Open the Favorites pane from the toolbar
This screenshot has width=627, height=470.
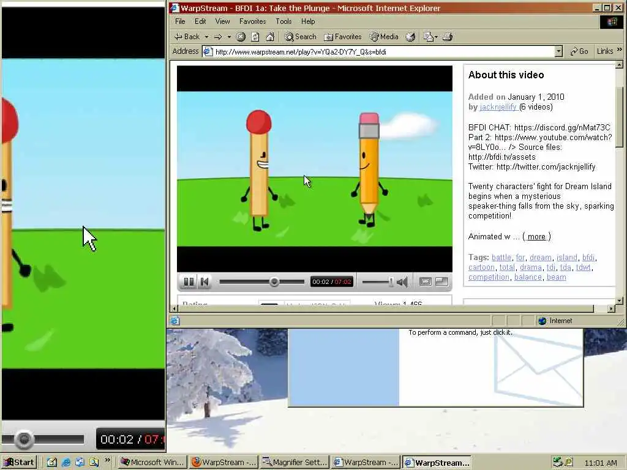pyautogui.click(x=343, y=37)
